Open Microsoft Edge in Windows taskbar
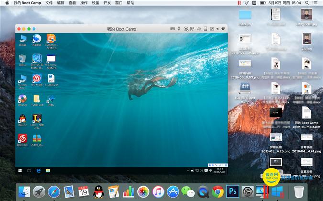The height and width of the screenshot is (201, 323). click(x=38, y=170)
